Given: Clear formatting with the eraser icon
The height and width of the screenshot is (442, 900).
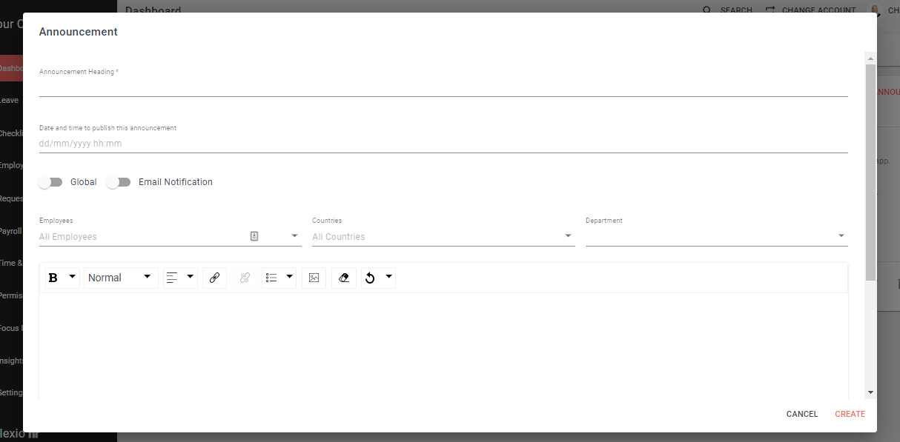Looking at the screenshot, I should (343, 278).
